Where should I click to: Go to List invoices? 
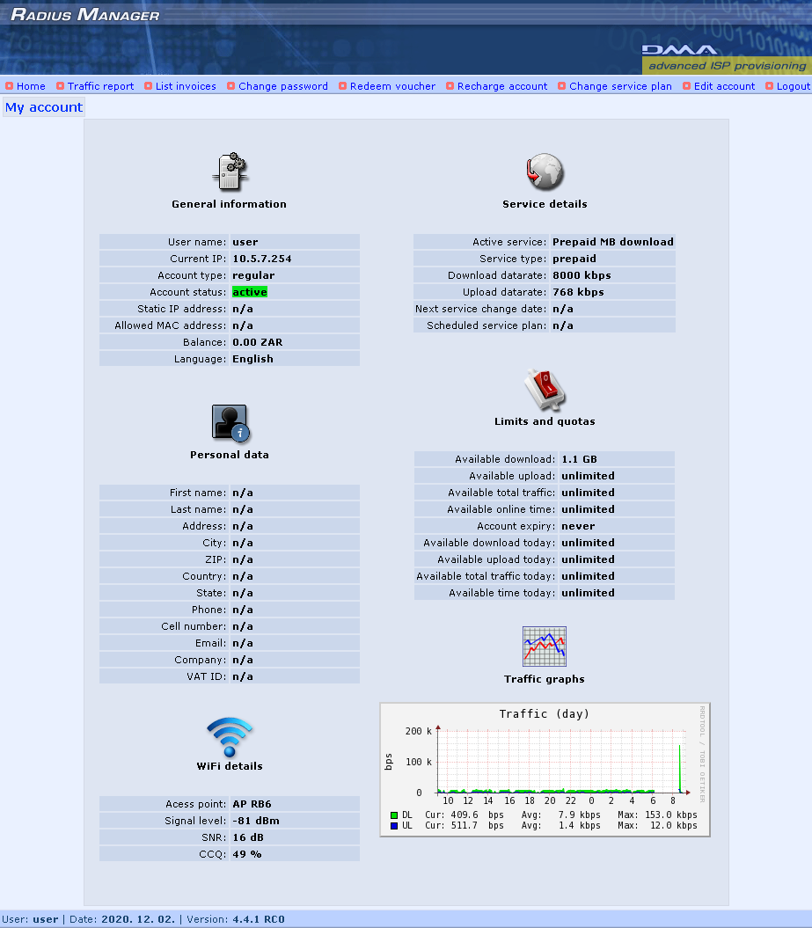[186, 86]
